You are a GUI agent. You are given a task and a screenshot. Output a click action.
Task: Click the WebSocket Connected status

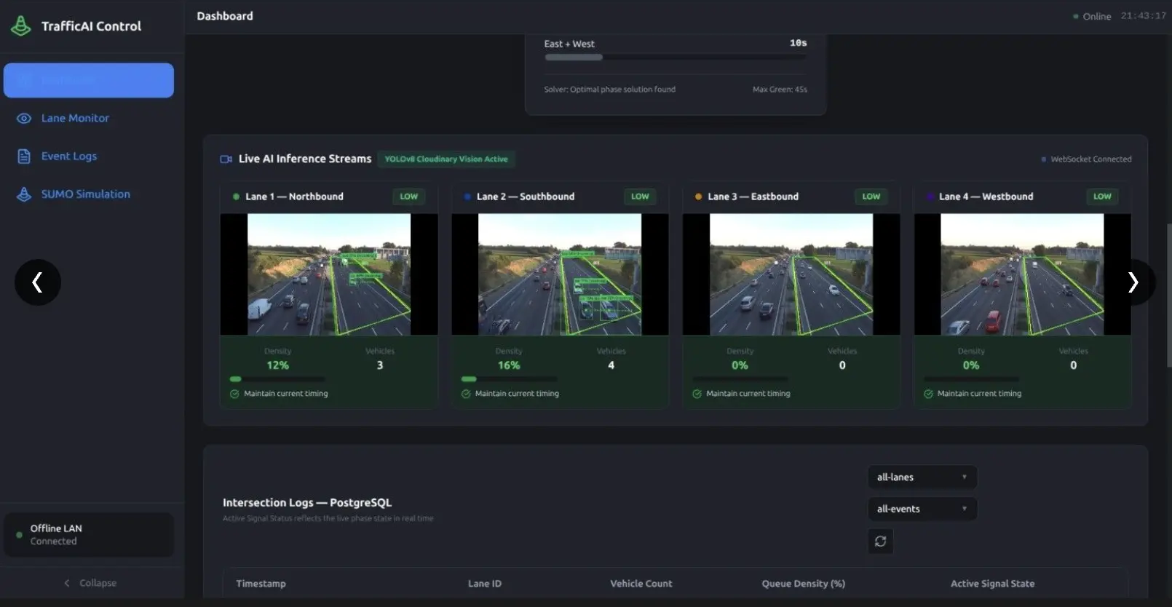click(1087, 159)
